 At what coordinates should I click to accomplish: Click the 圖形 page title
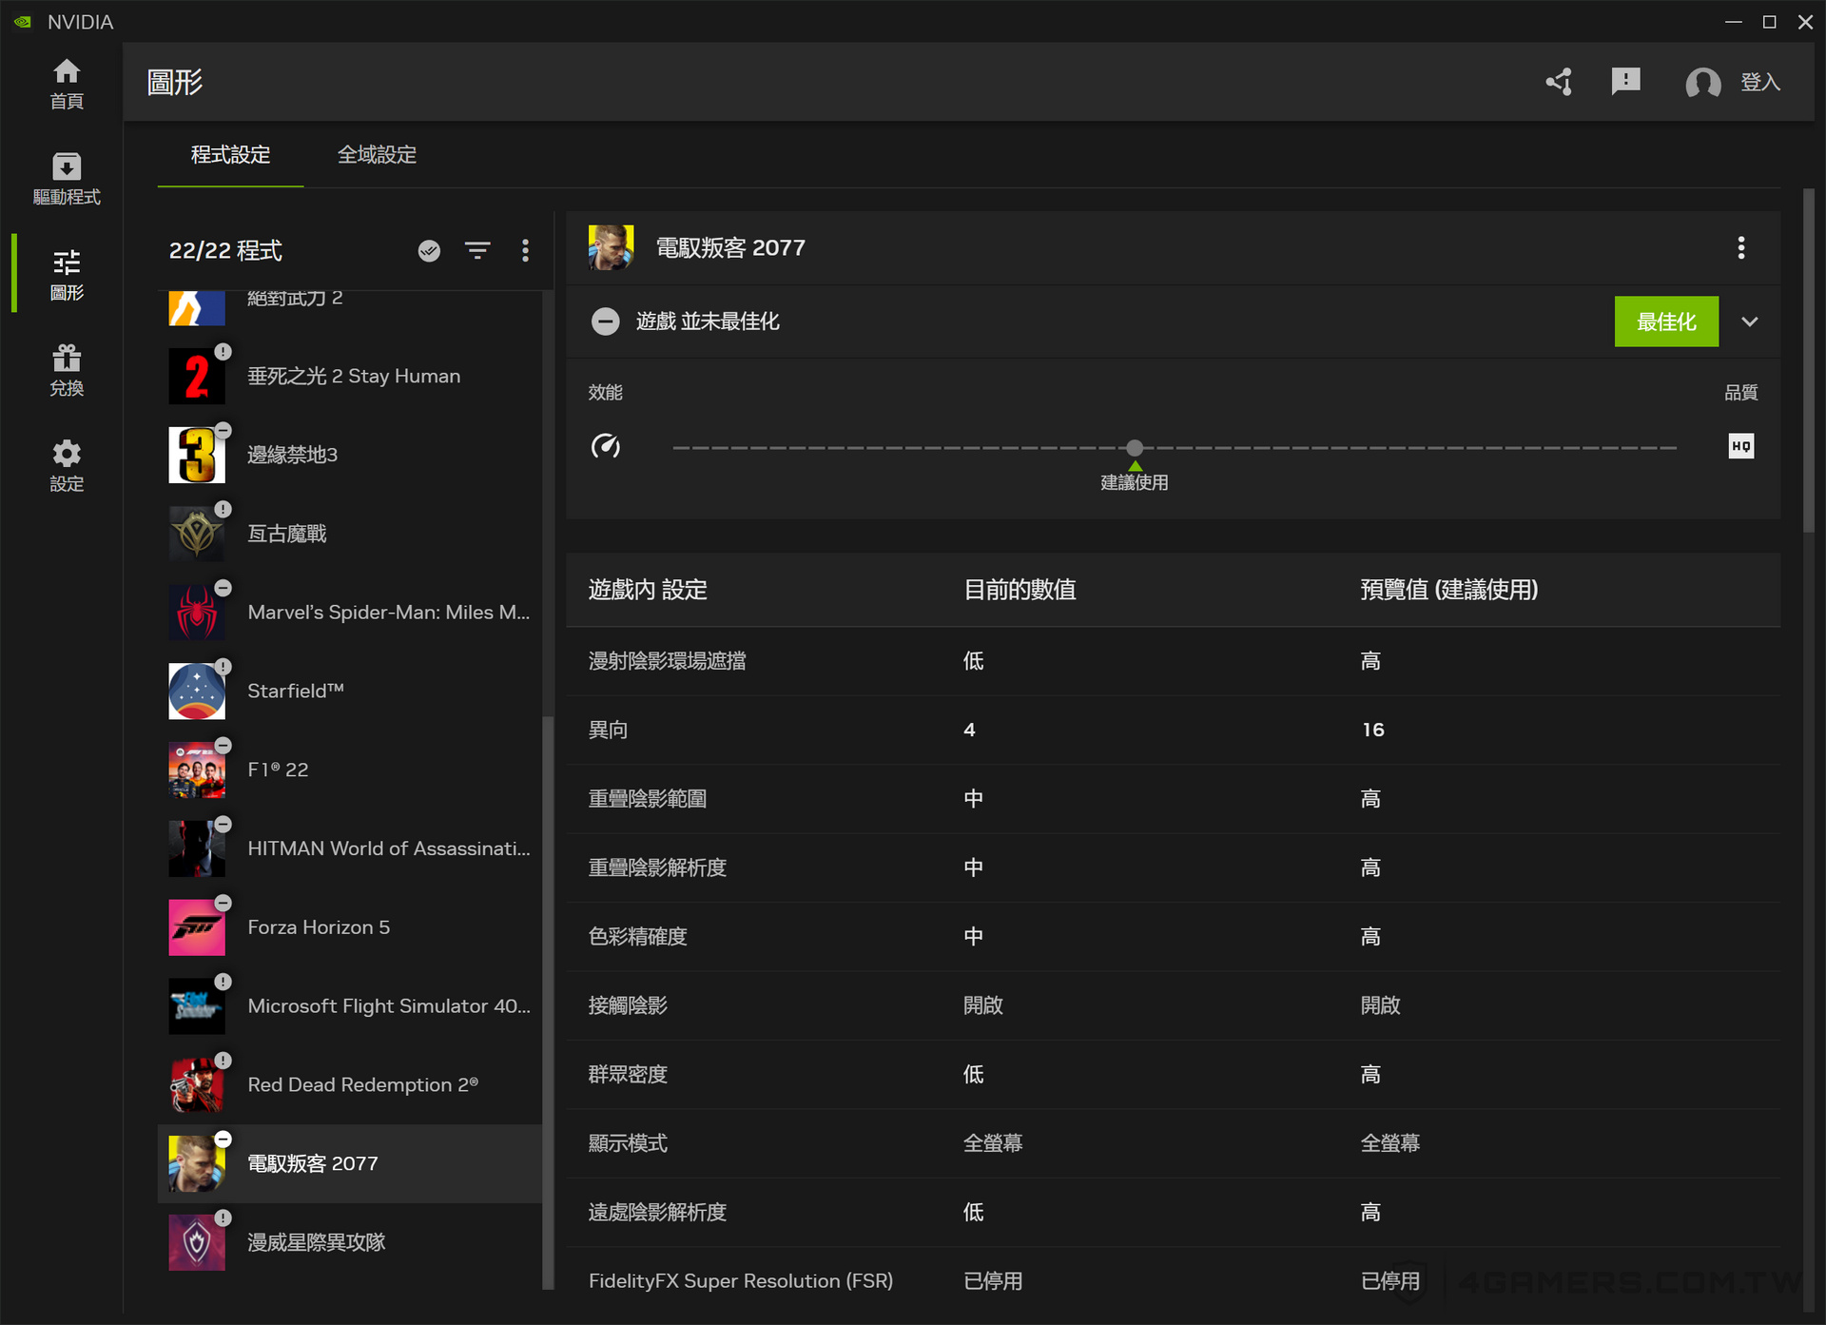(x=175, y=83)
